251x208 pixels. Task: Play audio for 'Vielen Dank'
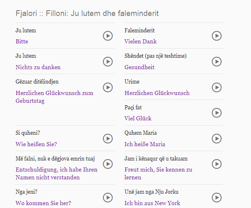coord(217,36)
